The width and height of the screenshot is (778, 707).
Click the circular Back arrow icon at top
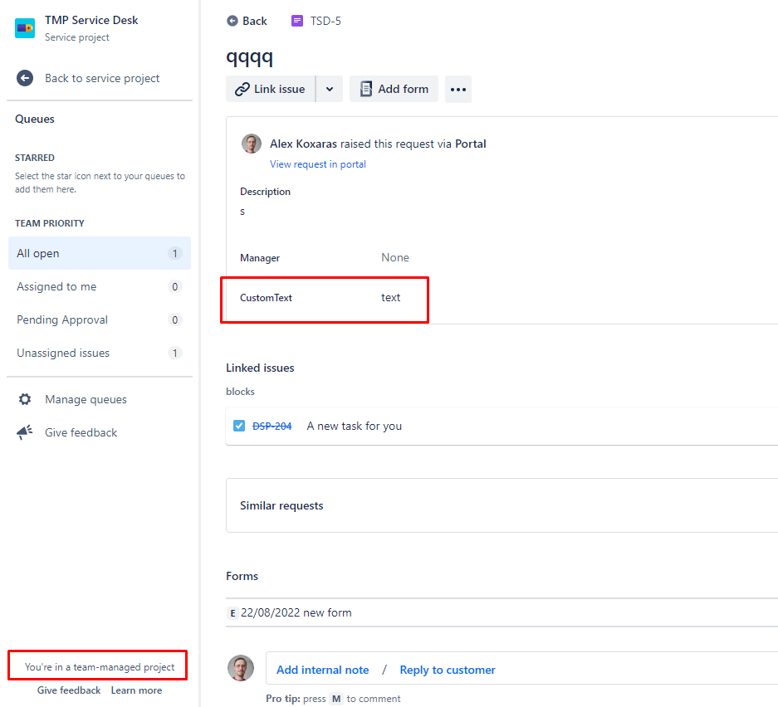point(232,21)
